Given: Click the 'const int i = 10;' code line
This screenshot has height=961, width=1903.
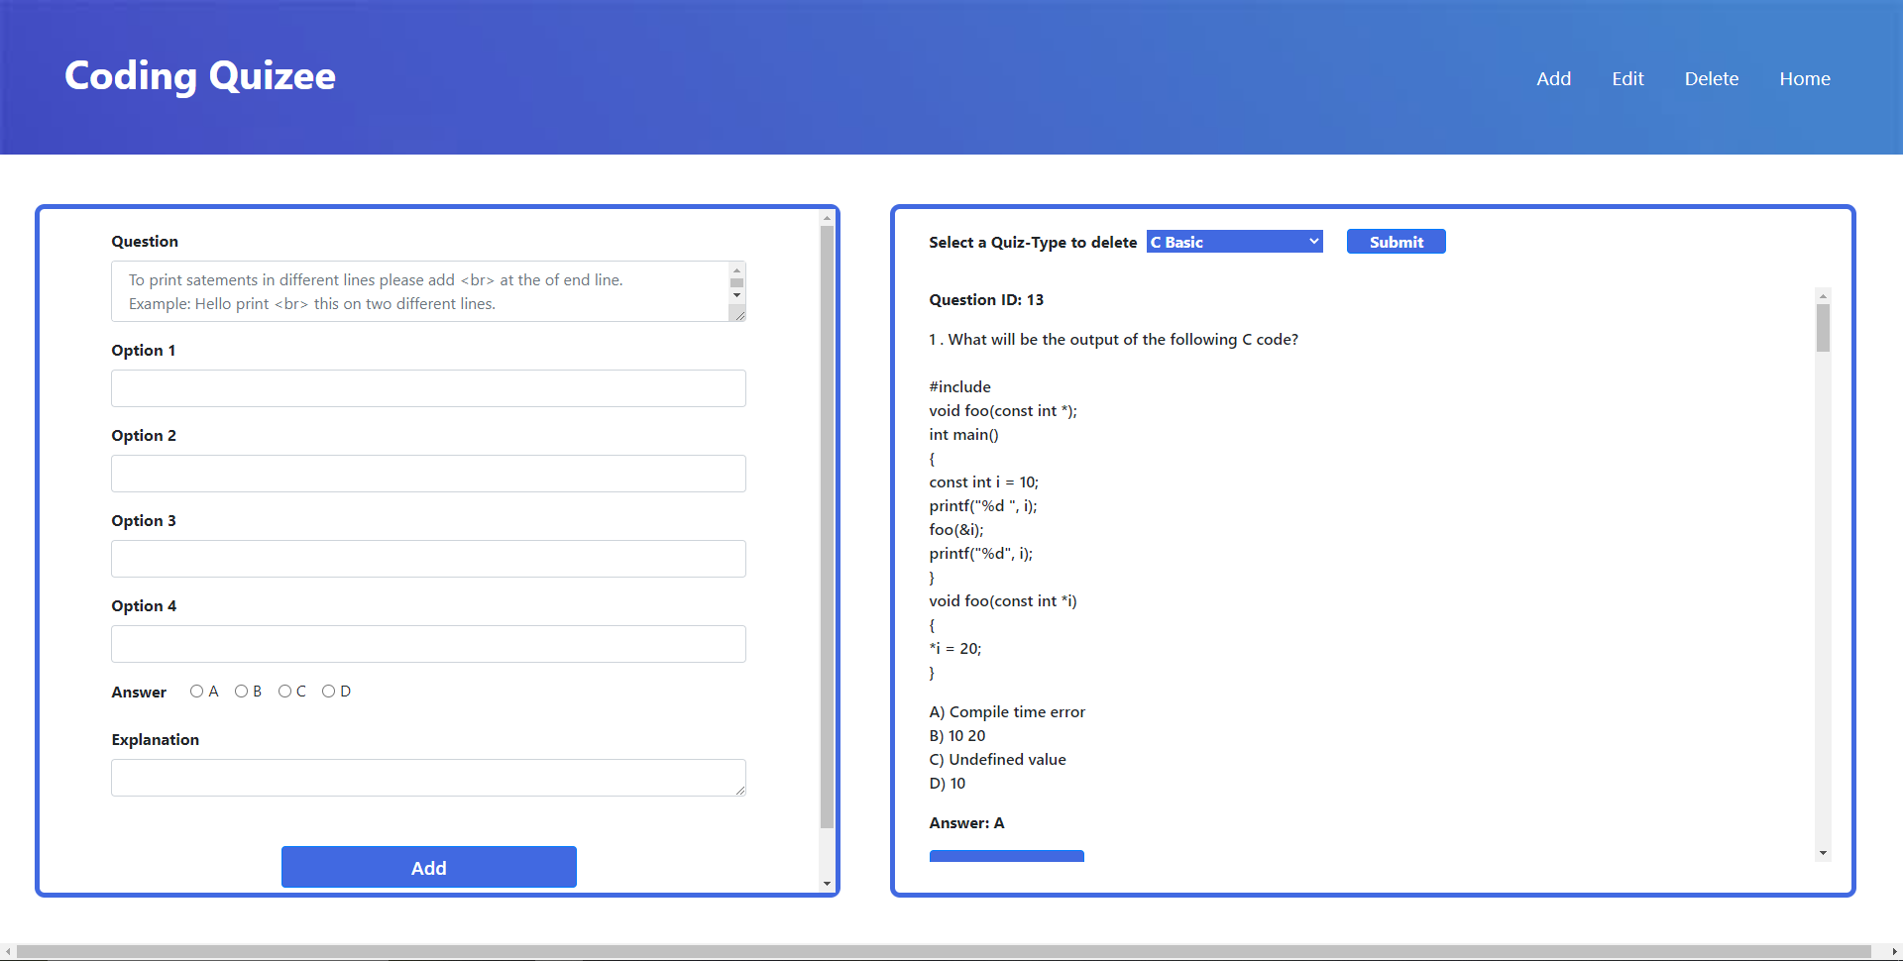Looking at the screenshot, I should click(984, 482).
